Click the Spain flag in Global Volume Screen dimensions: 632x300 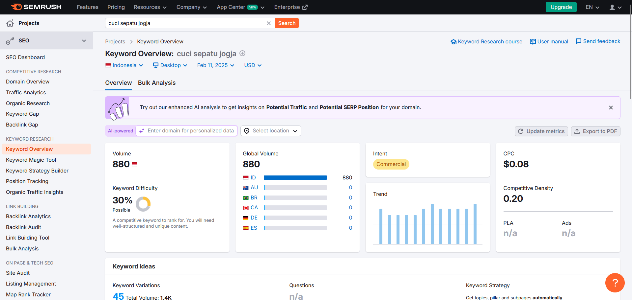point(246,228)
